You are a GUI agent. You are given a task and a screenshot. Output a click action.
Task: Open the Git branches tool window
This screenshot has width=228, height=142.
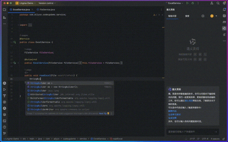[5, 133]
